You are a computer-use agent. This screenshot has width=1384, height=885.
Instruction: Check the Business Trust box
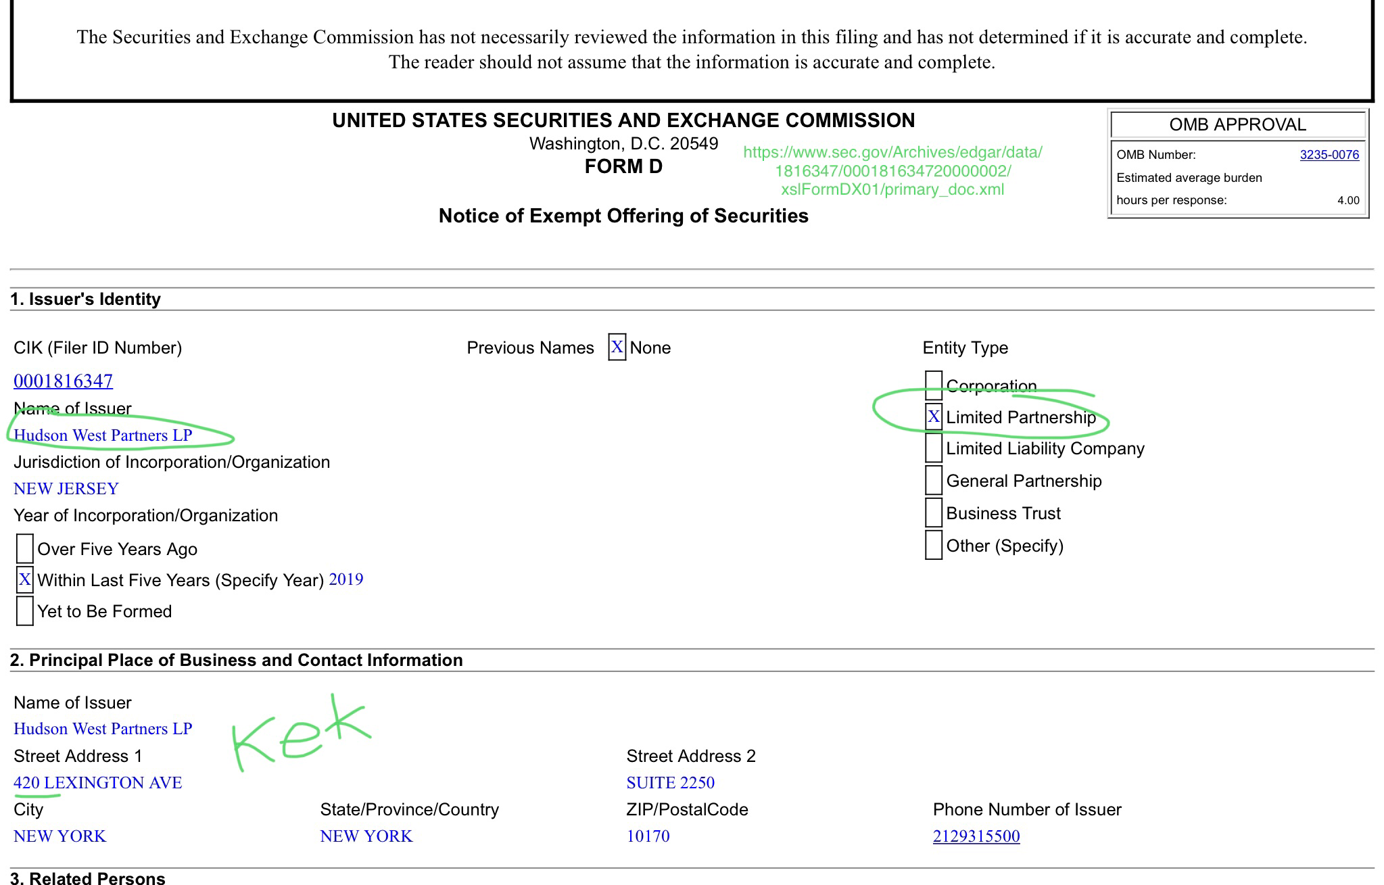click(x=933, y=512)
